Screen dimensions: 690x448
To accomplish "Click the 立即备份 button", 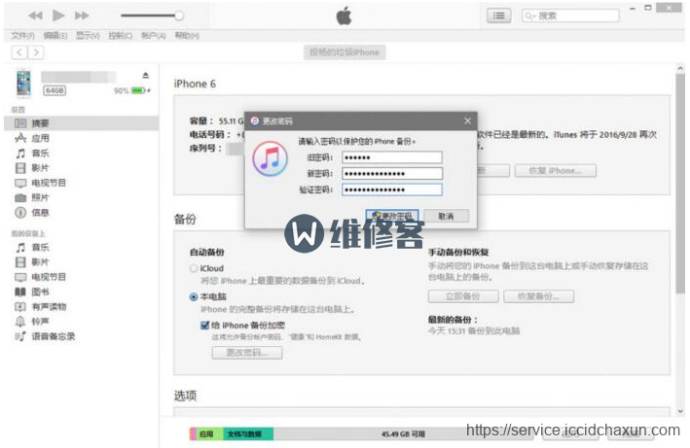I will [x=463, y=296].
